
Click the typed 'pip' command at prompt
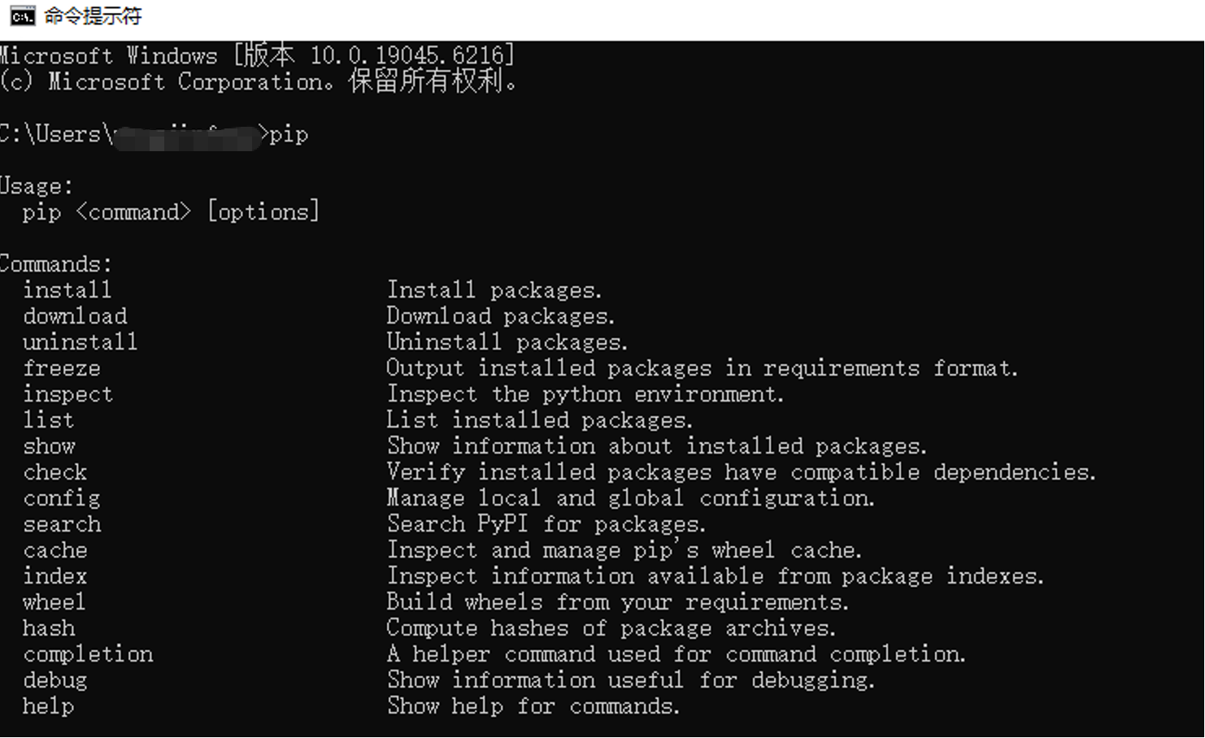coord(289,135)
